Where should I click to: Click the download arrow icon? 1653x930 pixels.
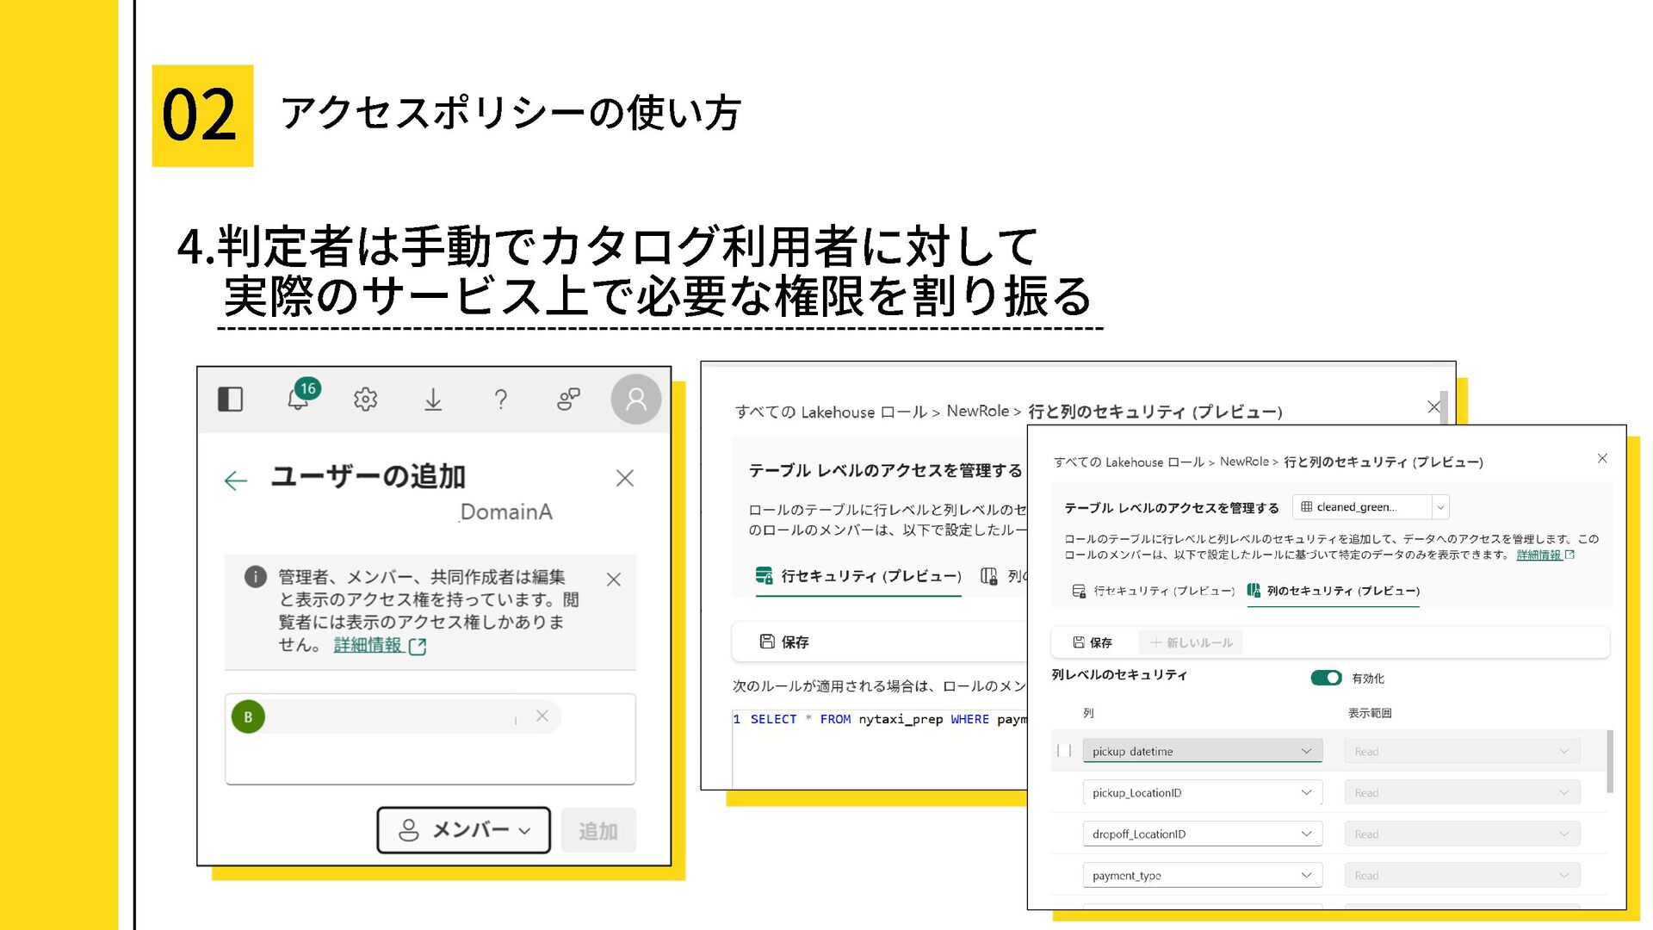click(433, 400)
